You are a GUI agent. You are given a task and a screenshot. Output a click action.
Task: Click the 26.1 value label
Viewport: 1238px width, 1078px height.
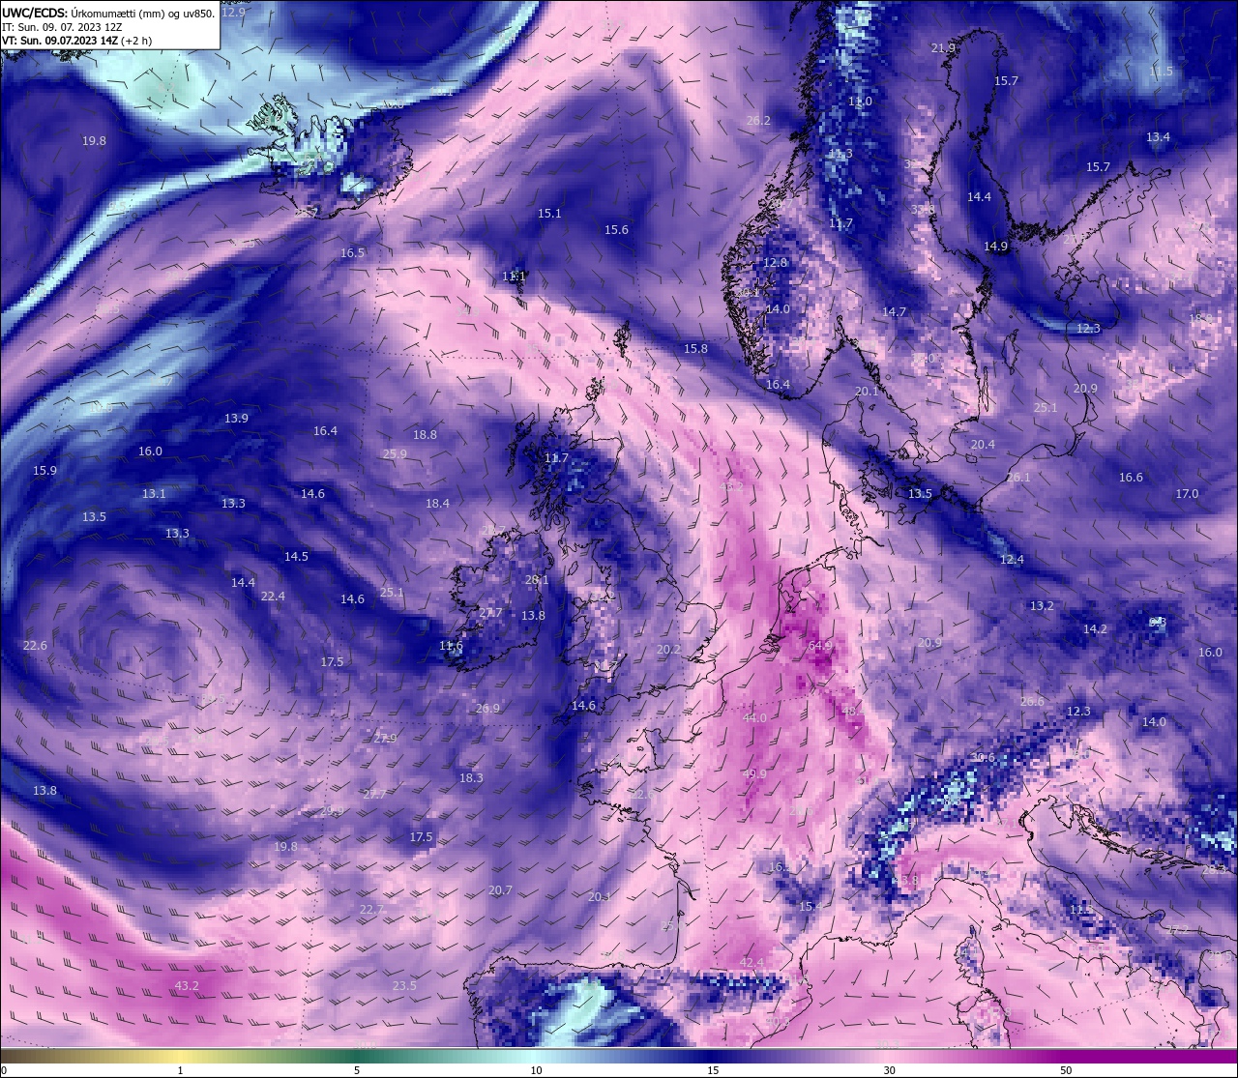click(1018, 478)
